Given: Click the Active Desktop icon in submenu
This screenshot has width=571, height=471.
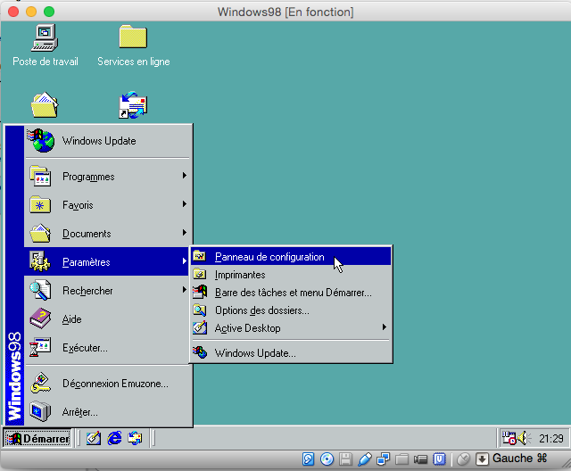Looking at the screenshot, I should tap(200, 327).
